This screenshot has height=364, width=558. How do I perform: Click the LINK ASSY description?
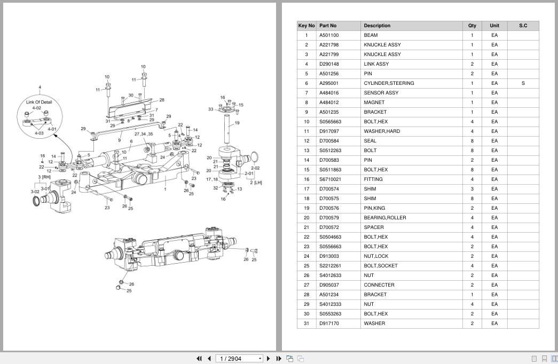tap(376, 64)
